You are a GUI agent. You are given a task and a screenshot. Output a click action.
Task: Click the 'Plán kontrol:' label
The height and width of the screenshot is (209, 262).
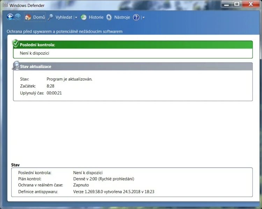pyautogui.click(x=30, y=179)
